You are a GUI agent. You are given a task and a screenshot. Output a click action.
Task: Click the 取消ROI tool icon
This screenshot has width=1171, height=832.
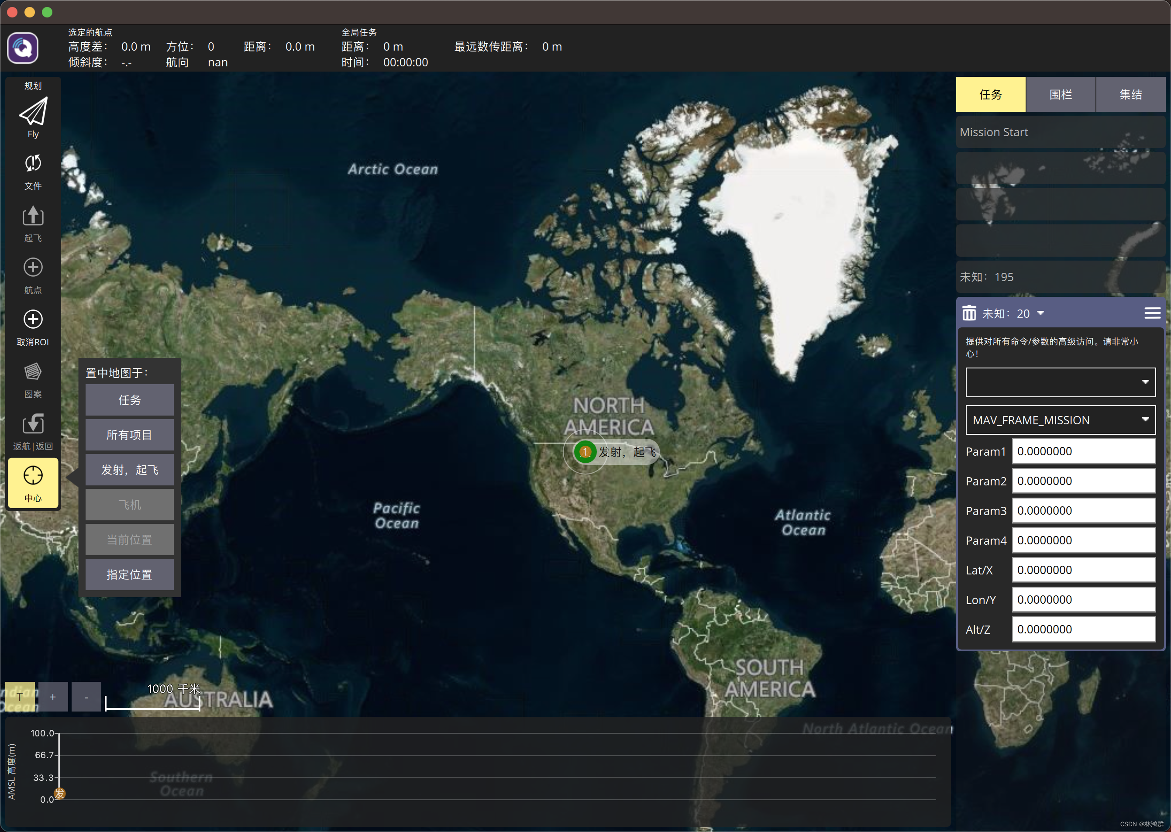click(x=33, y=319)
